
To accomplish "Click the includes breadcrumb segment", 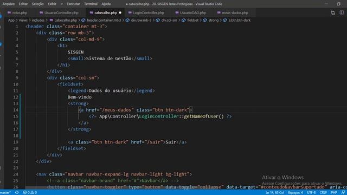I will [38, 20].
